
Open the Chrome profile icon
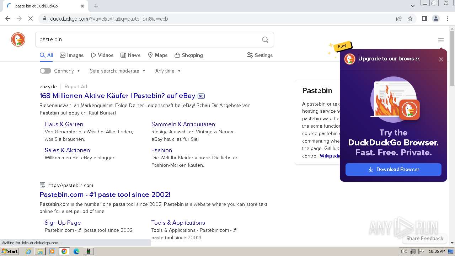click(x=435, y=19)
